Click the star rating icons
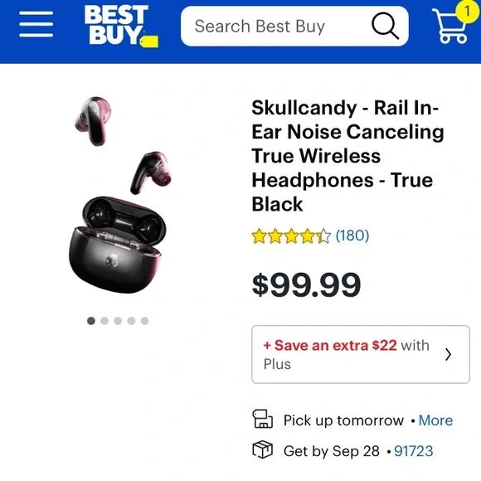 pyautogui.click(x=291, y=236)
